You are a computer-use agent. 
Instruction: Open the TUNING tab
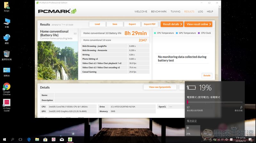pos(175,11)
